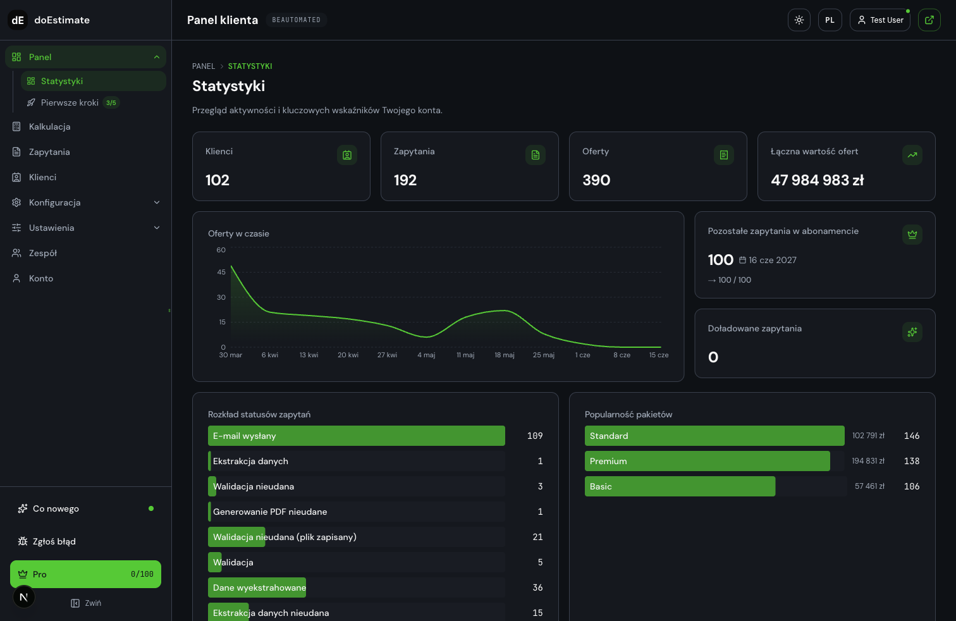The width and height of the screenshot is (956, 621).
Task: Open external link icon in header
Action: [x=929, y=20]
